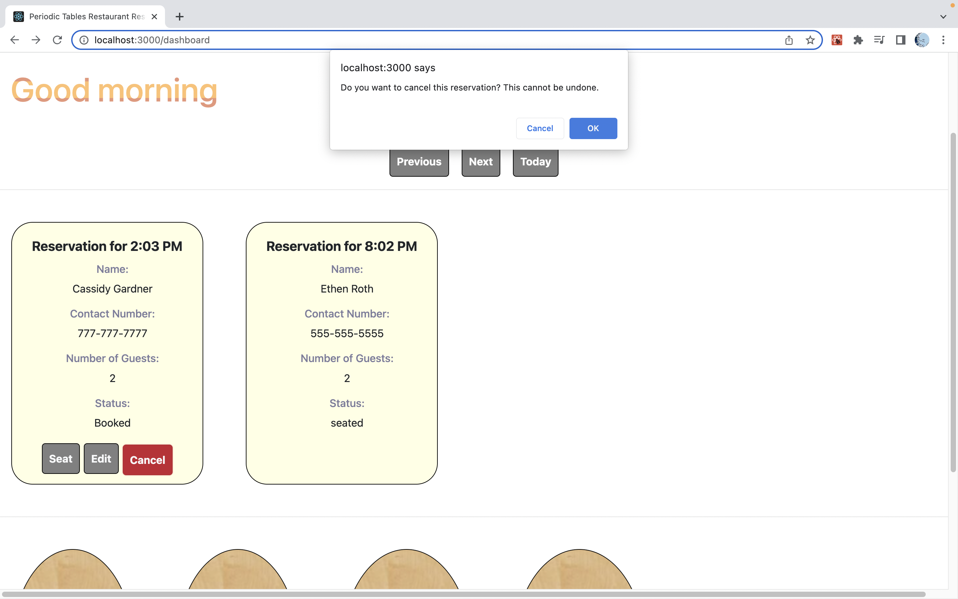The width and height of the screenshot is (958, 599).
Task: Open the Chrome profile avatar menu
Action: click(922, 40)
